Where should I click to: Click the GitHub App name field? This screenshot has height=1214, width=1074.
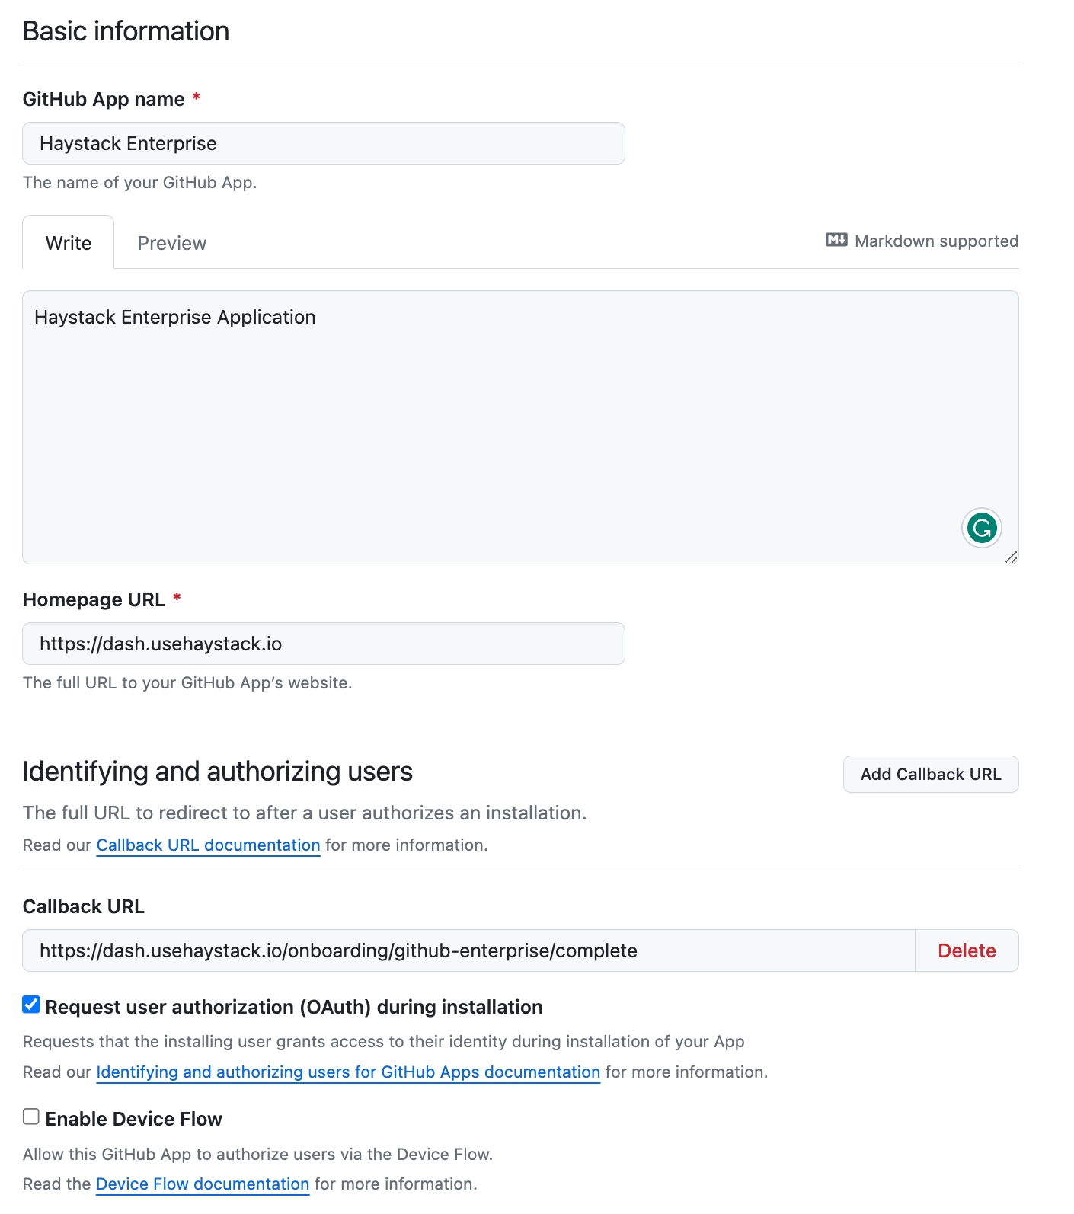(324, 143)
